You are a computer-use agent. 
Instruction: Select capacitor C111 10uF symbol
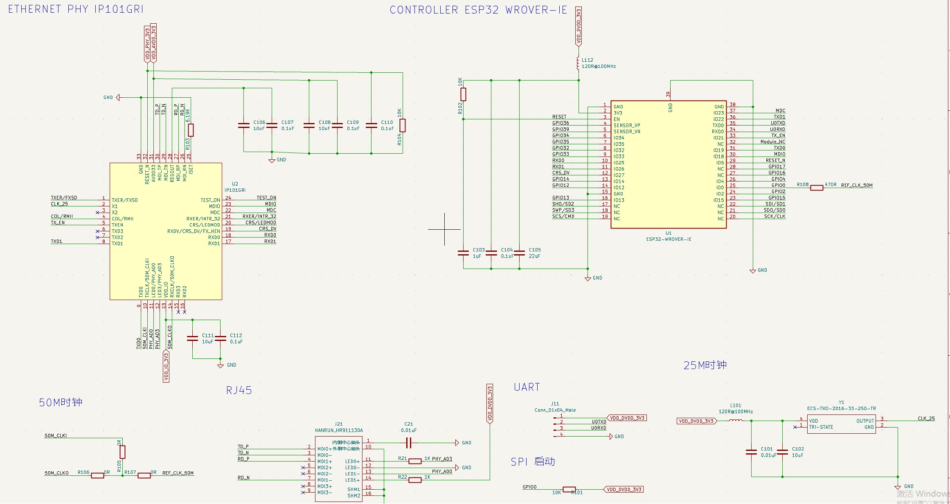coord(192,338)
